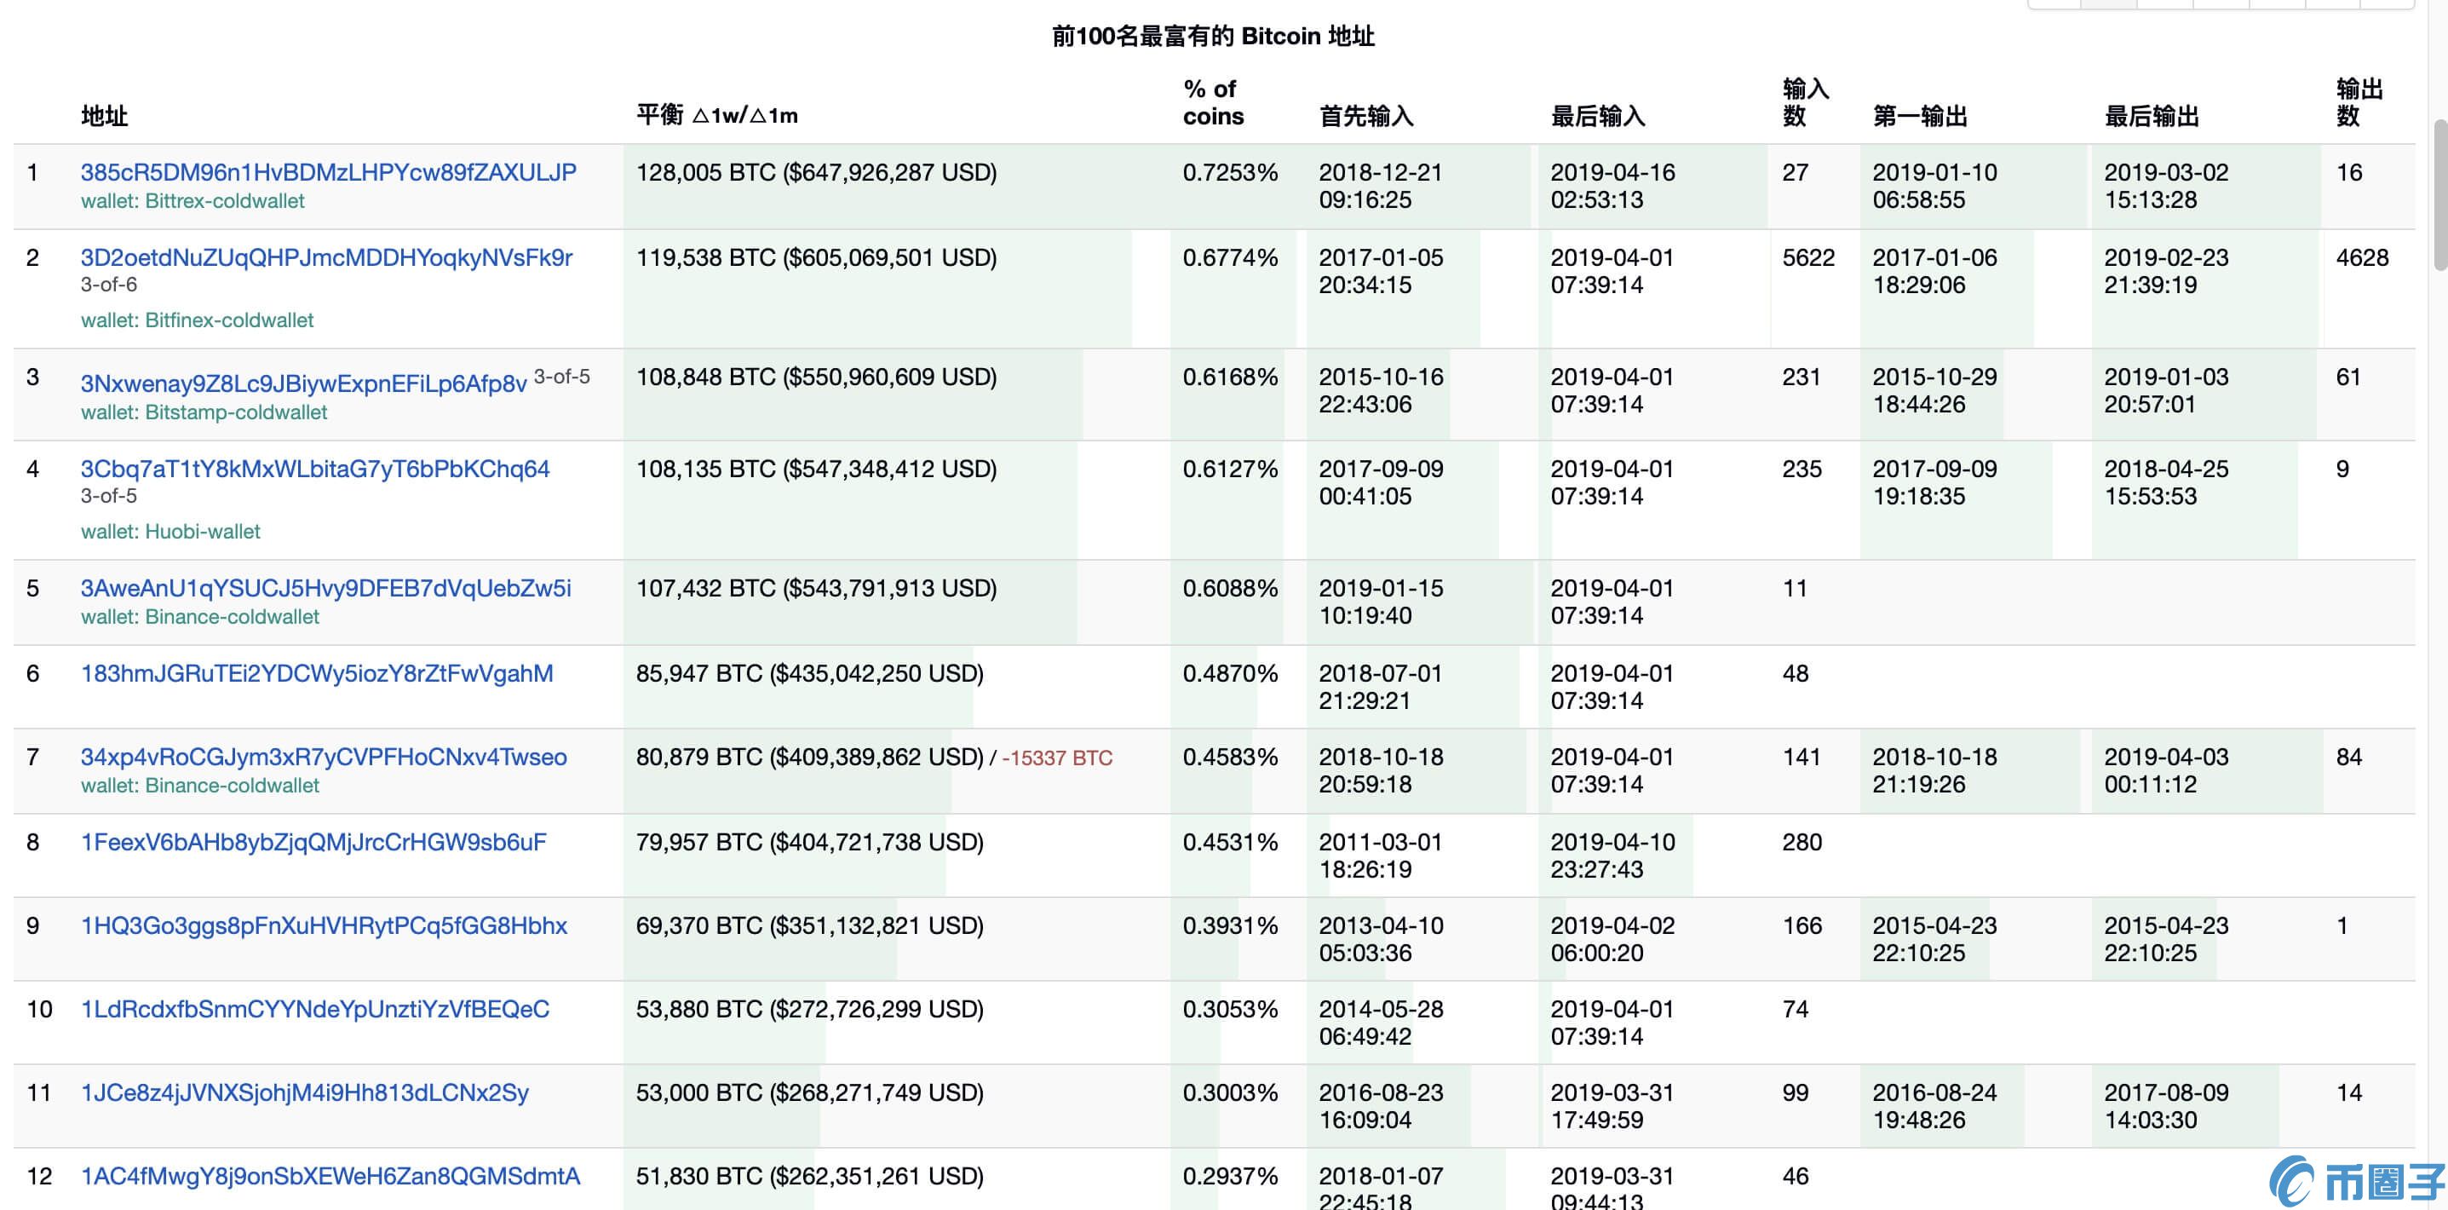Open address 3Cbq7aT1tY8kMxWLbitaG7yT6bPbKChq64
This screenshot has height=1210, width=2448.
point(314,469)
